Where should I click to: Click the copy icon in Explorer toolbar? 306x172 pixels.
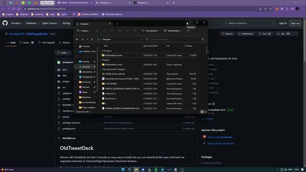pyautogui.click(x=104, y=31)
